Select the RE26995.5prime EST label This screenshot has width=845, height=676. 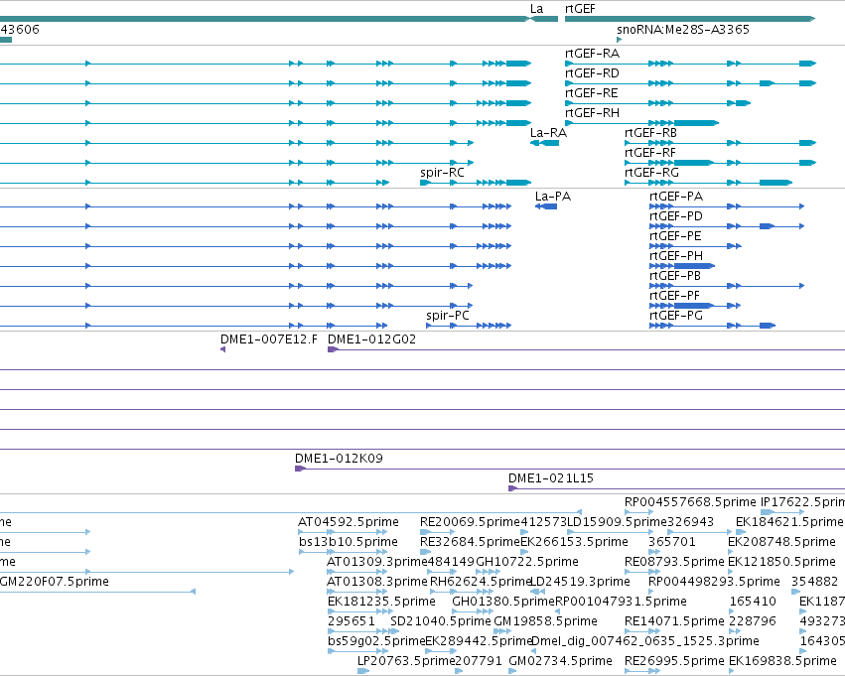(674, 661)
